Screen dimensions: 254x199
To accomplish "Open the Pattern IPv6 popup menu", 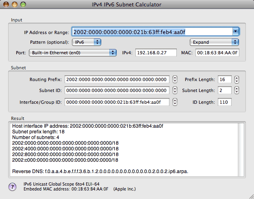I will point(87,42).
